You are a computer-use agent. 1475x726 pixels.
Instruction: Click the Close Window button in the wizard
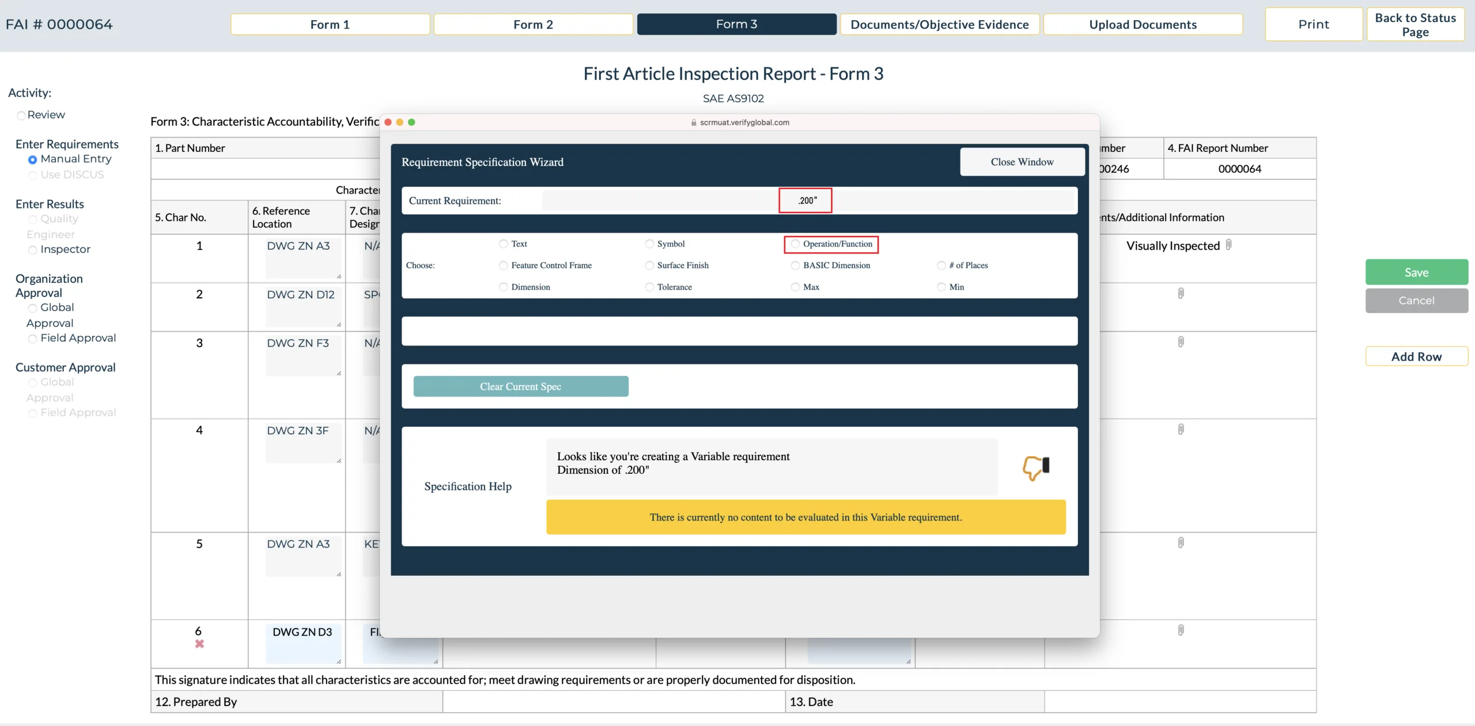[1022, 162]
